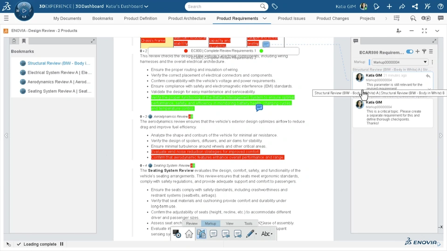This screenshot has width=447, height=251.
Task: Select the pencil drawing tool
Action: pos(250,234)
